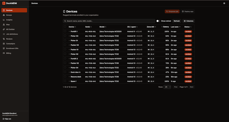Click the Picker 01 device name
The height and width of the screenshot is (122, 229).
(x=74, y=41)
